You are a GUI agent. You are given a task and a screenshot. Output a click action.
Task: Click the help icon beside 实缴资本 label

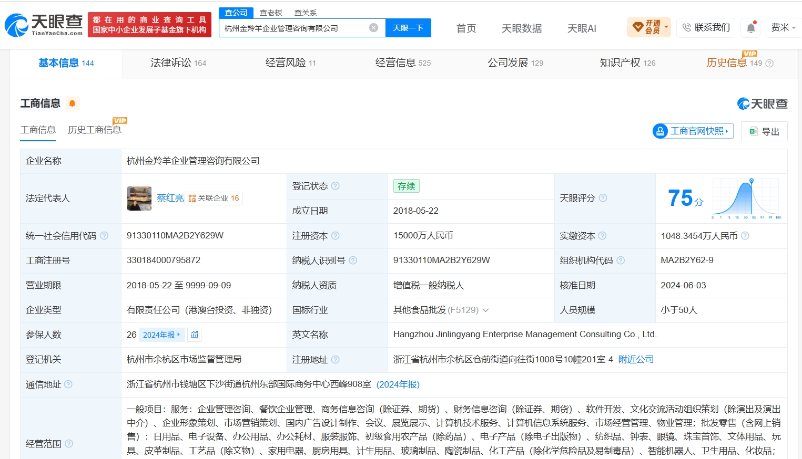pos(602,236)
